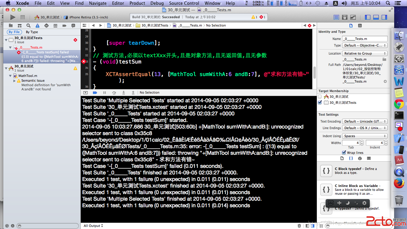Clear the console with the trash icon

(299, 226)
